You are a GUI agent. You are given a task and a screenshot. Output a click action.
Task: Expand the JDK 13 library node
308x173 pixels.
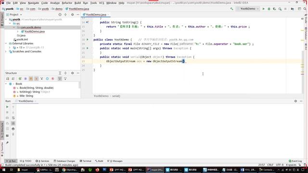(x=10, y=48)
